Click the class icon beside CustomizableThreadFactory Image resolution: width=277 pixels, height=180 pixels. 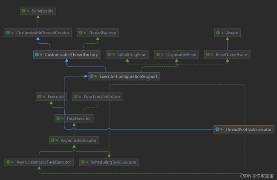click(37, 54)
